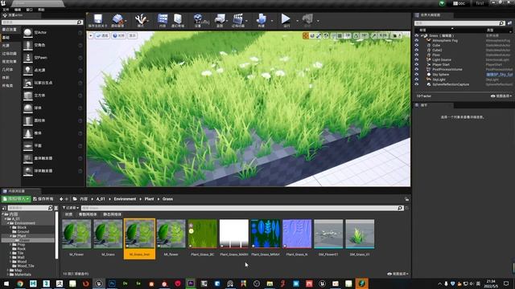
Task: Toggle viewport grid snapping
Action: [340, 35]
